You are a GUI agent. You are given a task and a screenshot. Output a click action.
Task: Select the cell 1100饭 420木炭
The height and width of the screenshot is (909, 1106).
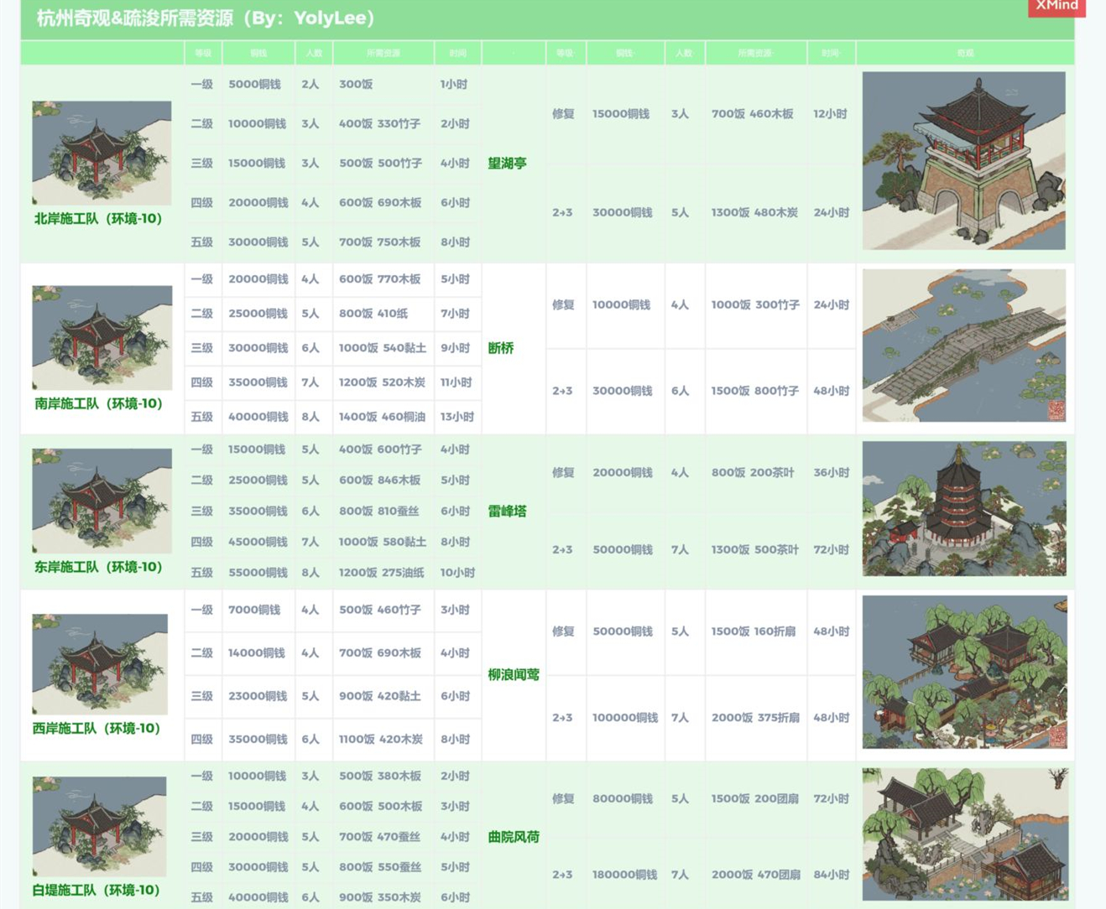tap(381, 739)
